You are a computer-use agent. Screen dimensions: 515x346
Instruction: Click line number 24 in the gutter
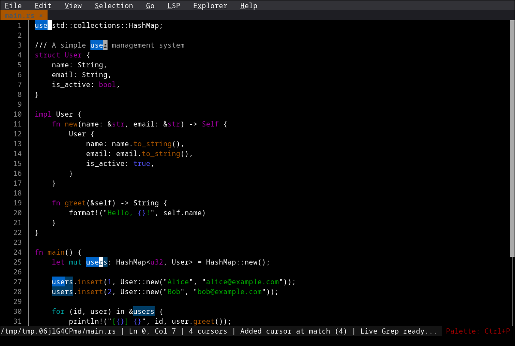[18, 252]
